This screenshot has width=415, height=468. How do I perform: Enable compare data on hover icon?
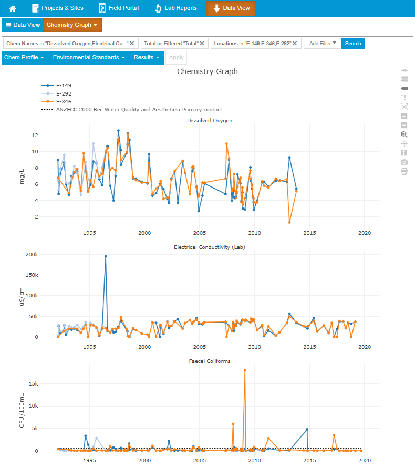tap(404, 79)
